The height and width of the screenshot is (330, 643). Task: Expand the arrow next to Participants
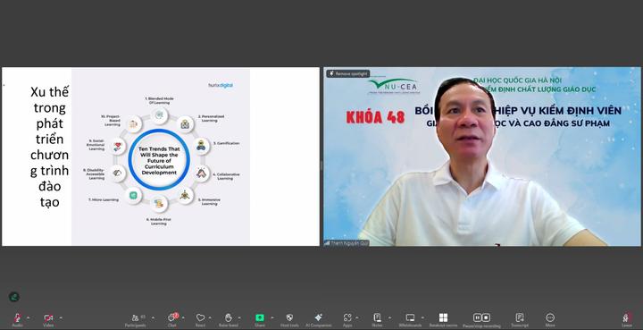tap(153, 317)
